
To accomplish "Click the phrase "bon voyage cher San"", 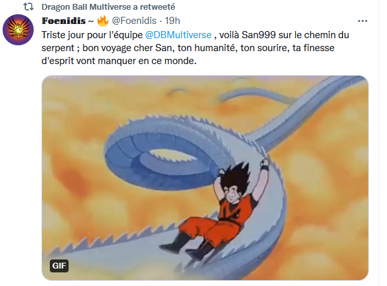I will tap(127, 48).
